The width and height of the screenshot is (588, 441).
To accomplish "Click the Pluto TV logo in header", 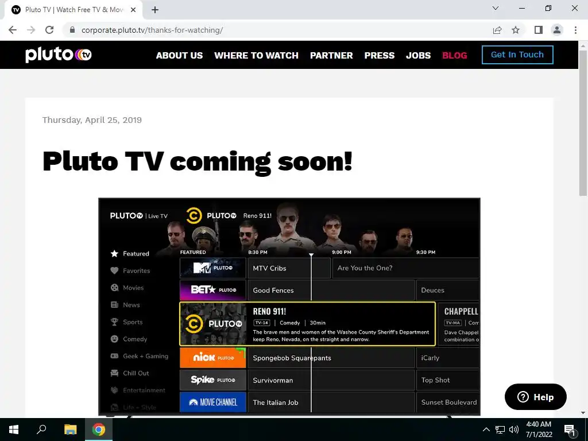I will tap(59, 55).
